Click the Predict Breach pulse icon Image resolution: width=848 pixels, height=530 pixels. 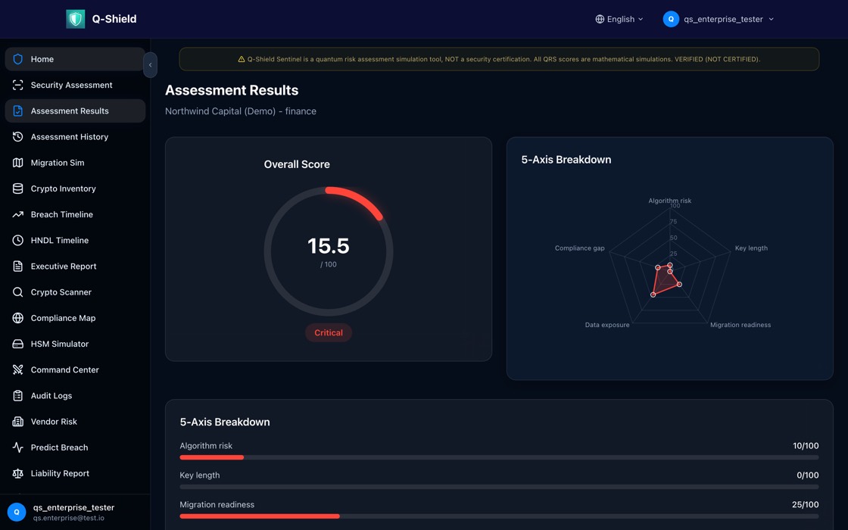point(18,447)
